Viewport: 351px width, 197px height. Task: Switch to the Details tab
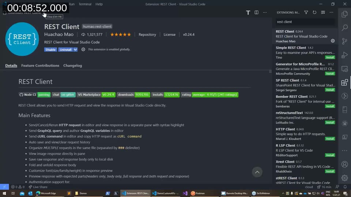[x=11, y=65]
